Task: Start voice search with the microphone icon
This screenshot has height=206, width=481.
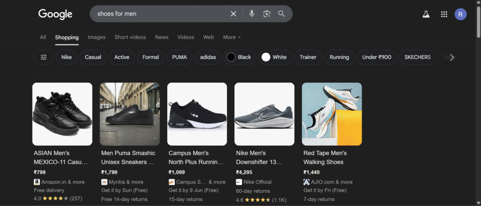Action: (x=252, y=14)
